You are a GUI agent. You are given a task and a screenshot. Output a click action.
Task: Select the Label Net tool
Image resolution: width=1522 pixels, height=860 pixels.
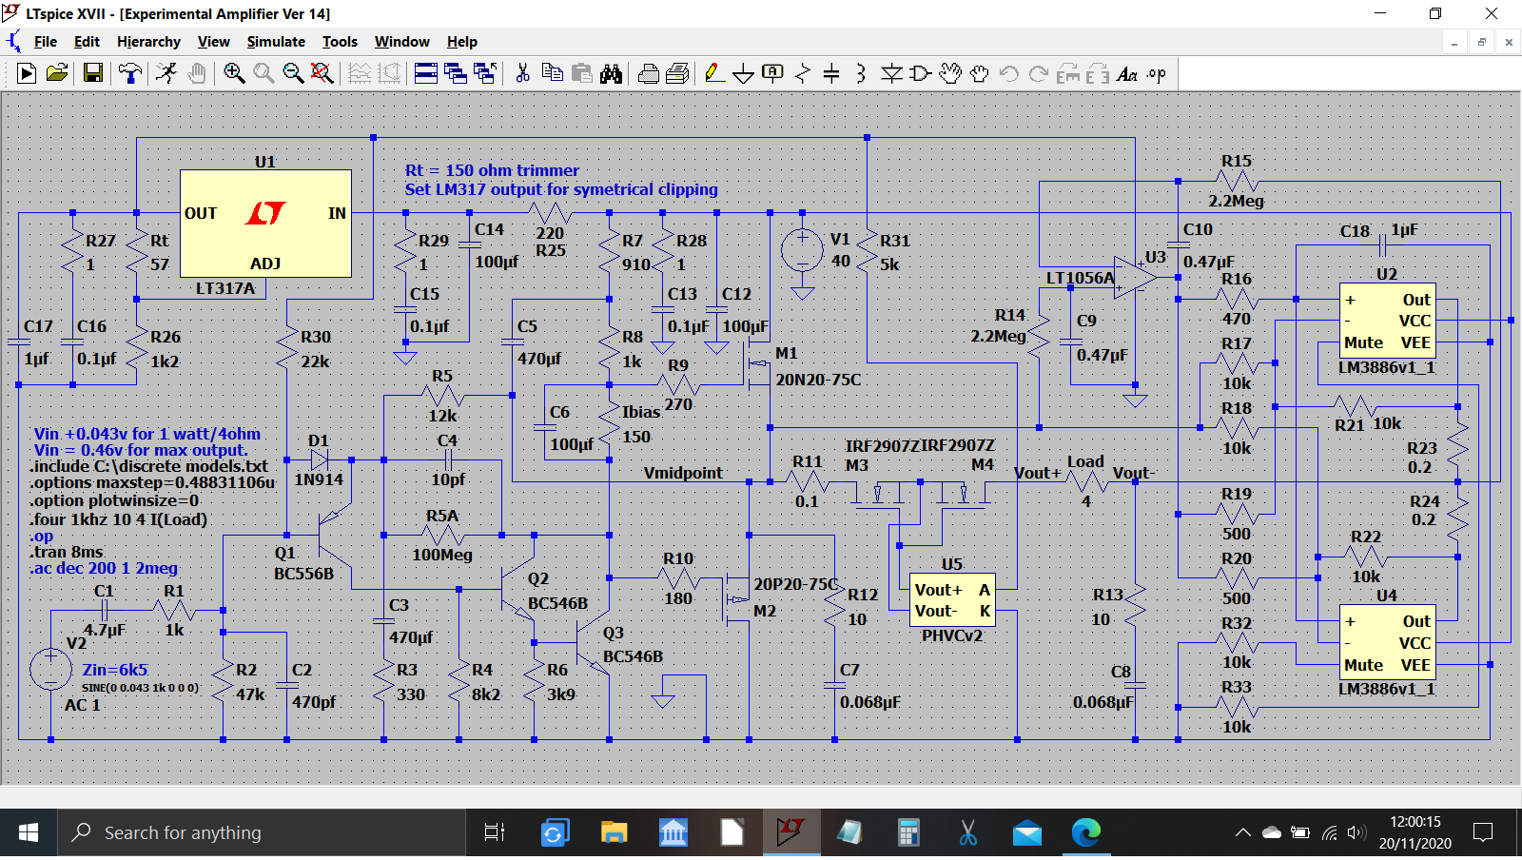(x=773, y=73)
